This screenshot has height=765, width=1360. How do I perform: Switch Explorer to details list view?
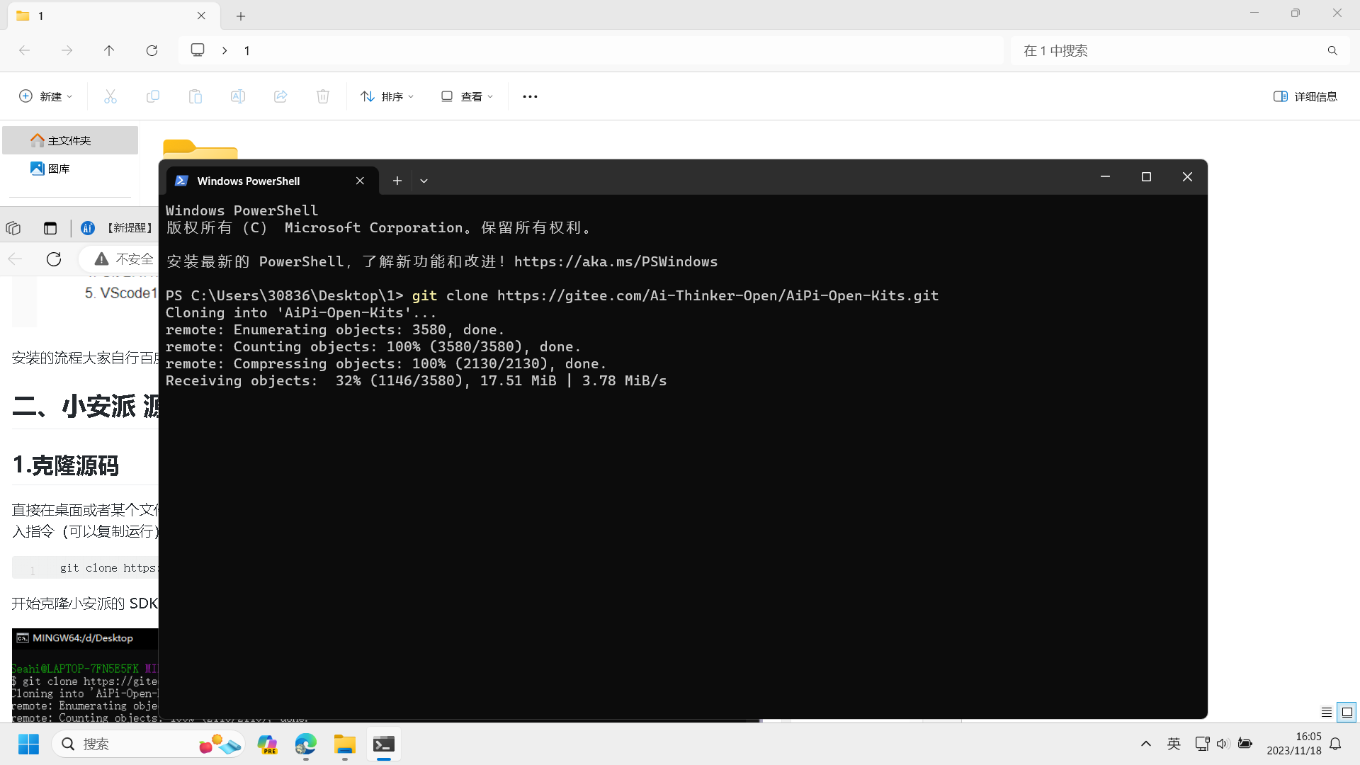(x=1327, y=712)
